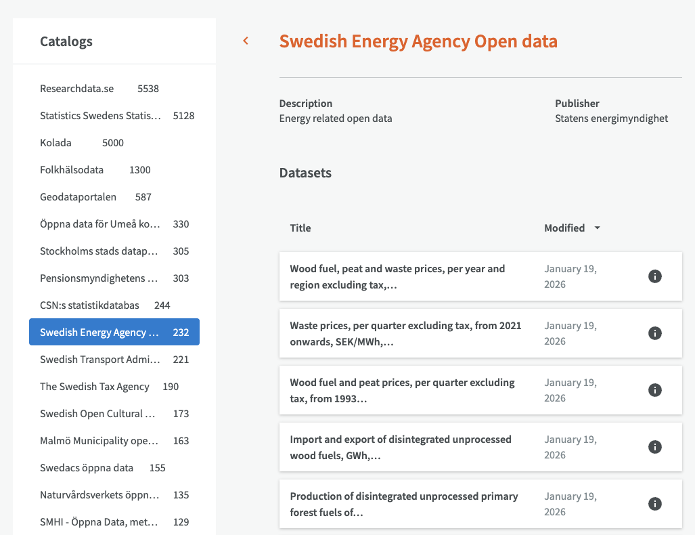Open The Swedish Tax Agency catalog
The image size is (695, 535).
pyautogui.click(x=95, y=387)
